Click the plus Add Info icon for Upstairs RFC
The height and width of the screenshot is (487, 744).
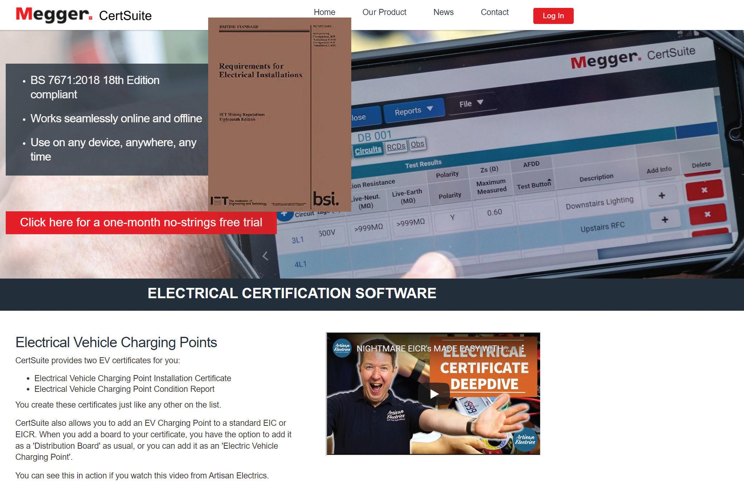665,220
